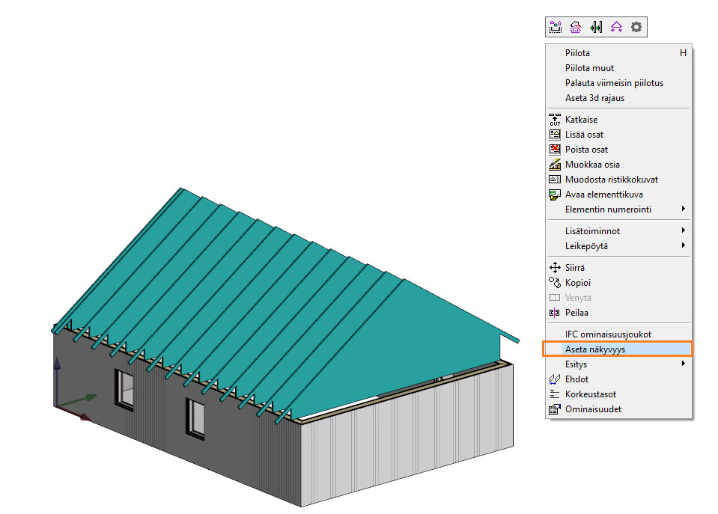Click the green arrows mirror icon in toolbar

coord(596,28)
